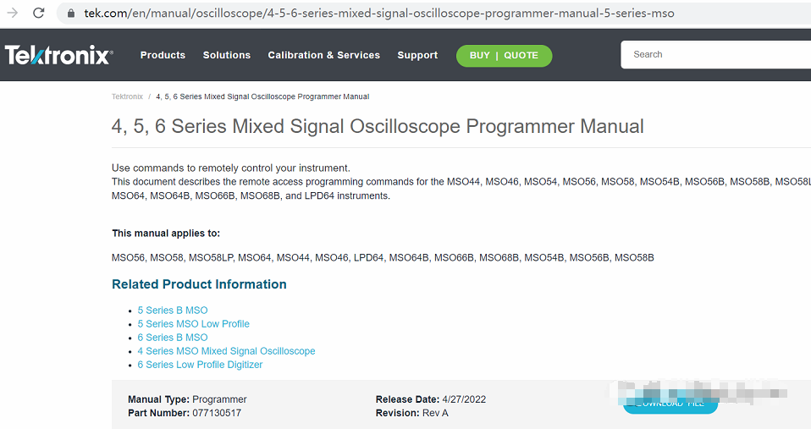Click the Download File button
Screen dimensions: 811x429
pos(670,404)
